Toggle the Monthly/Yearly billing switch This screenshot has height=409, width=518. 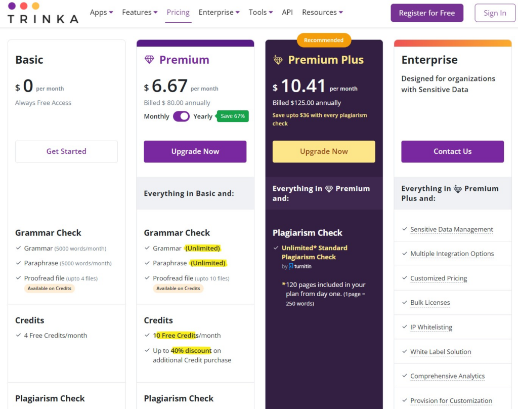pyautogui.click(x=182, y=116)
